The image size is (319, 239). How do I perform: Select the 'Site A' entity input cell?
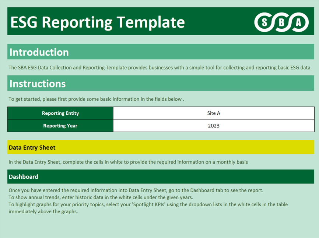(214, 113)
